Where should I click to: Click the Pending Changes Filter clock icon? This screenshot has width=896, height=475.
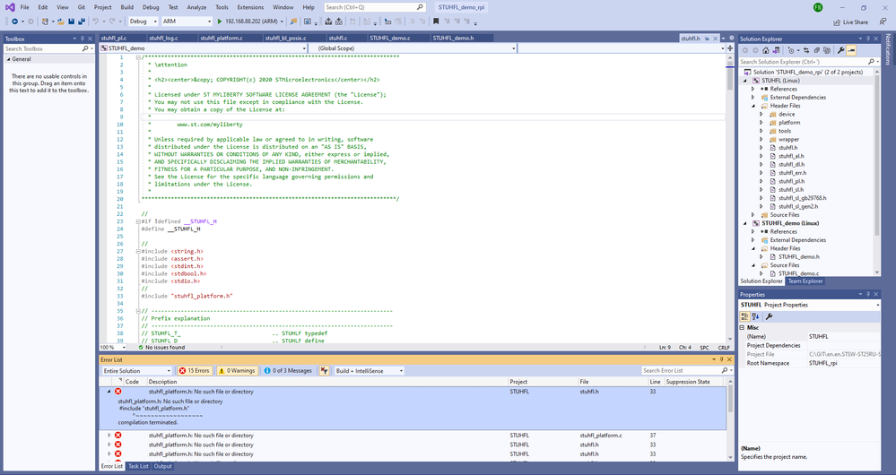pos(791,50)
